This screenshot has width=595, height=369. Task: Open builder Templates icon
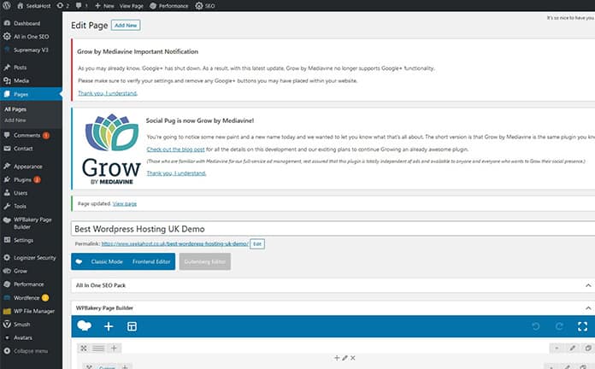pos(132,326)
